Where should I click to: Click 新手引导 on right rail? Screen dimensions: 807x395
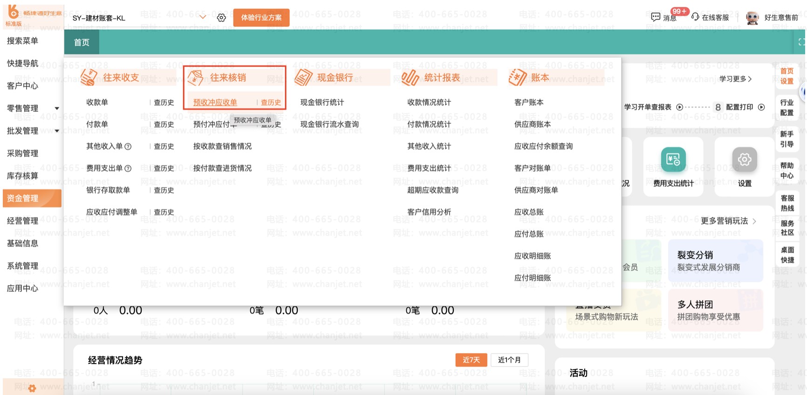(787, 139)
